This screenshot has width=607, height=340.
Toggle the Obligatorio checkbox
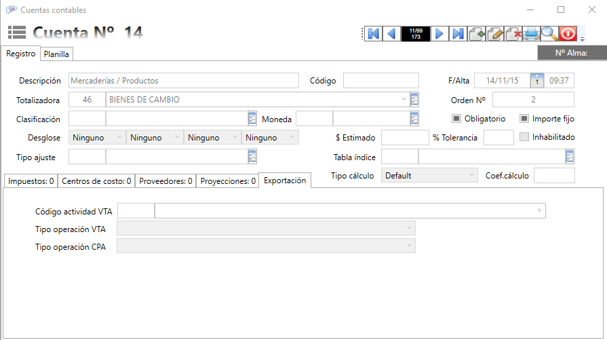pos(456,119)
